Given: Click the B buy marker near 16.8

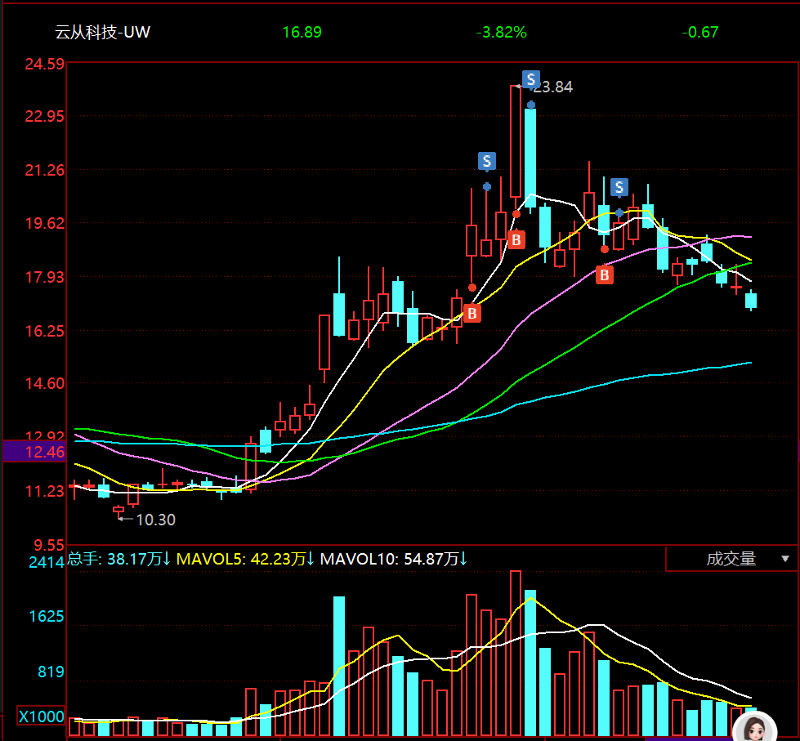Looking at the screenshot, I should pos(472,313).
